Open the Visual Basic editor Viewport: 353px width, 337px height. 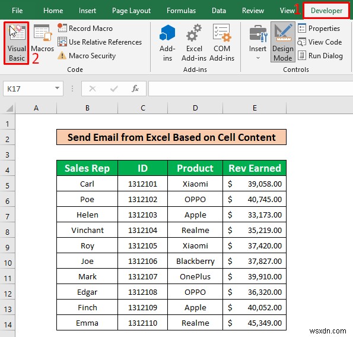coord(17,43)
